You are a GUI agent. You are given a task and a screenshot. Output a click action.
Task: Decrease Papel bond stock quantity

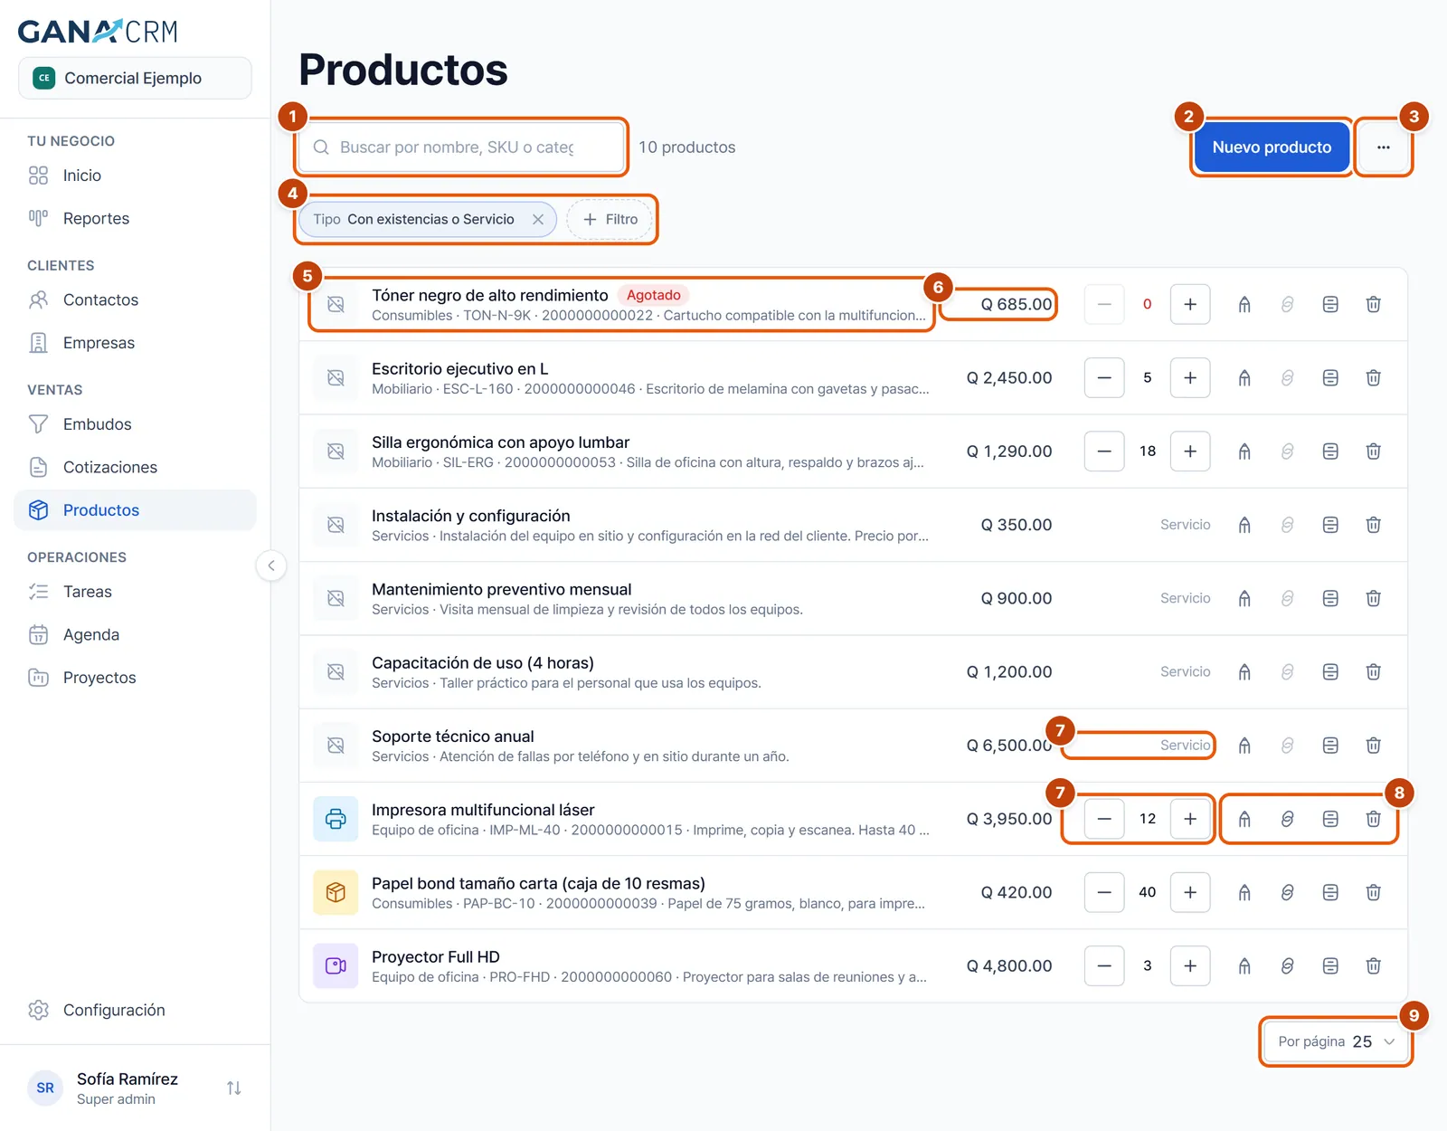point(1104,892)
